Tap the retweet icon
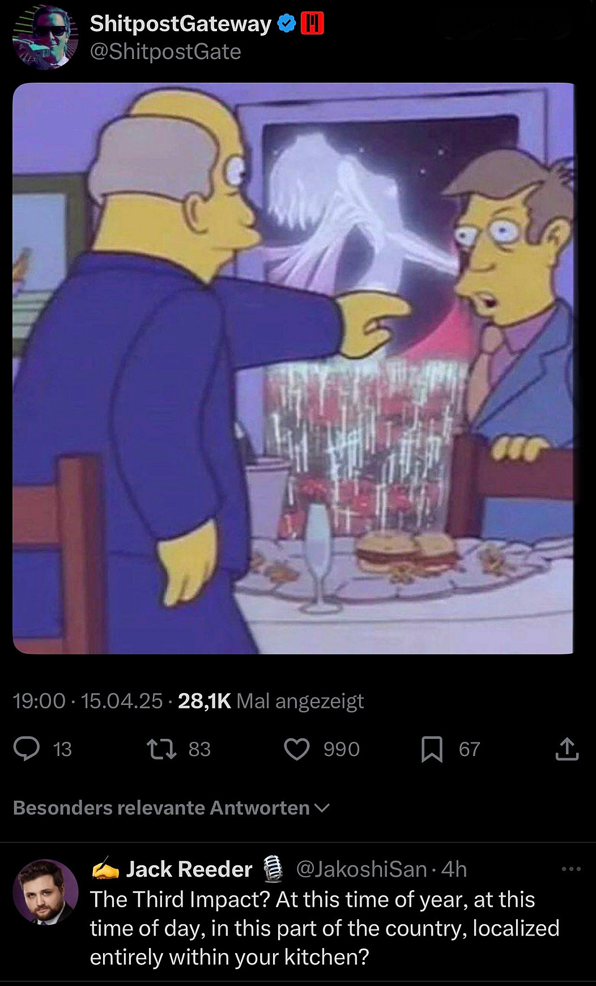The width and height of the screenshot is (596, 986). coord(161,749)
